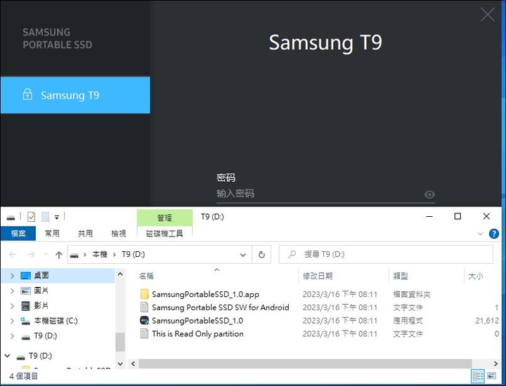Image resolution: width=506 pixels, height=386 pixels.
Task: Click the Forward navigation arrow
Action: pos(32,255)
